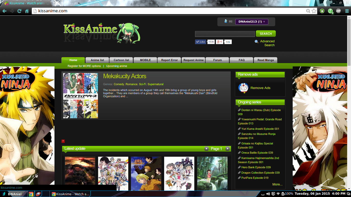Open the dragon sunset anime thumbnail
The height and width of the screenshot is (197, 351).
point(80,173)
